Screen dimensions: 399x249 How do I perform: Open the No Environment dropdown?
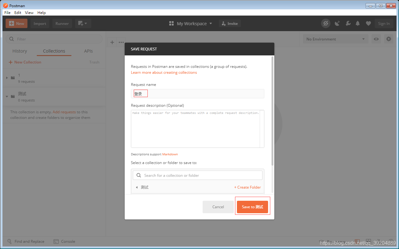(335, 39)
